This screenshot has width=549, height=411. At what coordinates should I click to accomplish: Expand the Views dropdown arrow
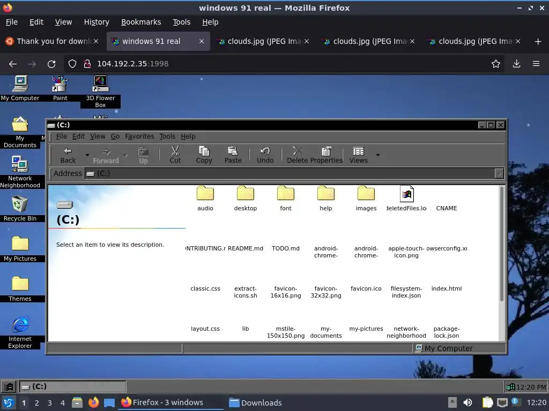[x=378, y=155]
